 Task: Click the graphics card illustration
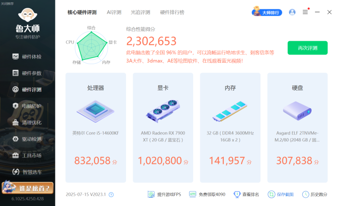[x=163, y=111]
